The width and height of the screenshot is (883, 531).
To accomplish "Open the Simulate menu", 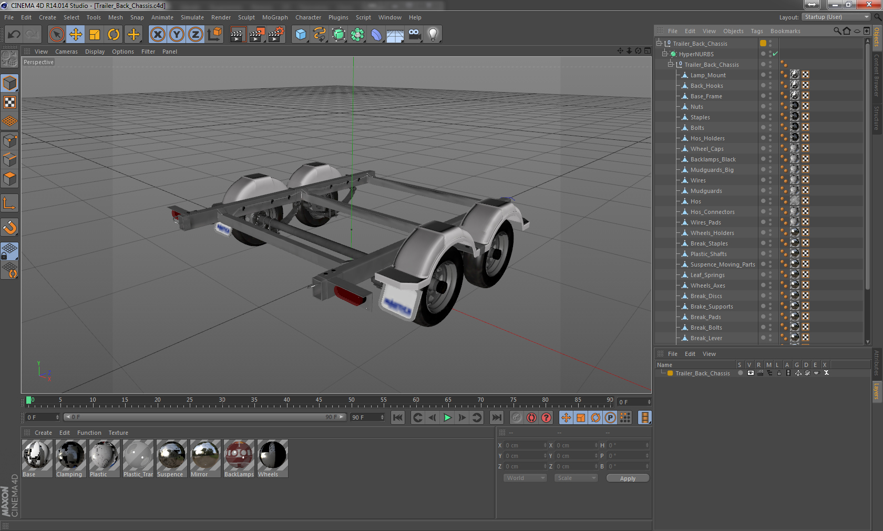I will click(192, 17).
